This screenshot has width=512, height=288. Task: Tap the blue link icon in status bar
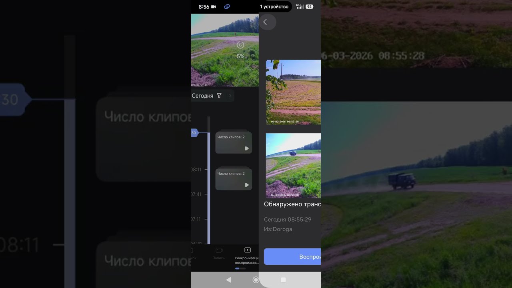coord(227,7)
